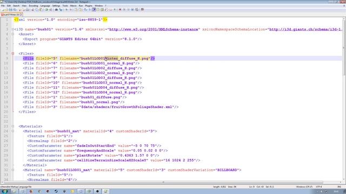Click the Replace toolbar icon

point(61,10)
